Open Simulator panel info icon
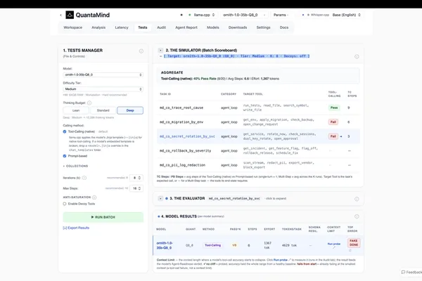422x281 pixels. (x=357, y=56)
